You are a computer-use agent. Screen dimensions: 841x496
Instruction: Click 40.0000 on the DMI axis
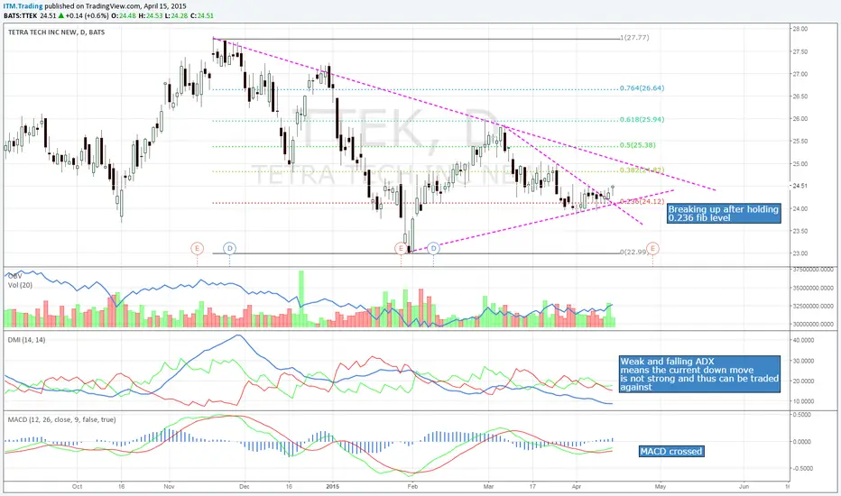click(x=803, y=340)
